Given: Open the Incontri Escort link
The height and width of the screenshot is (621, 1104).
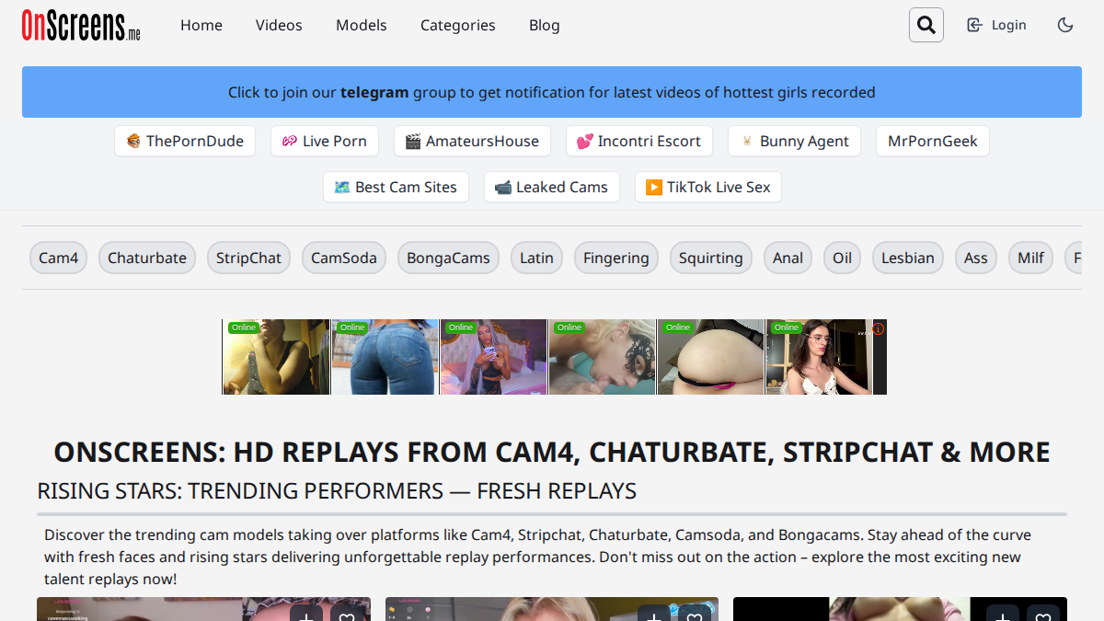Looking at the screenshot, I should pyautogui.click(x=638, y=141).
